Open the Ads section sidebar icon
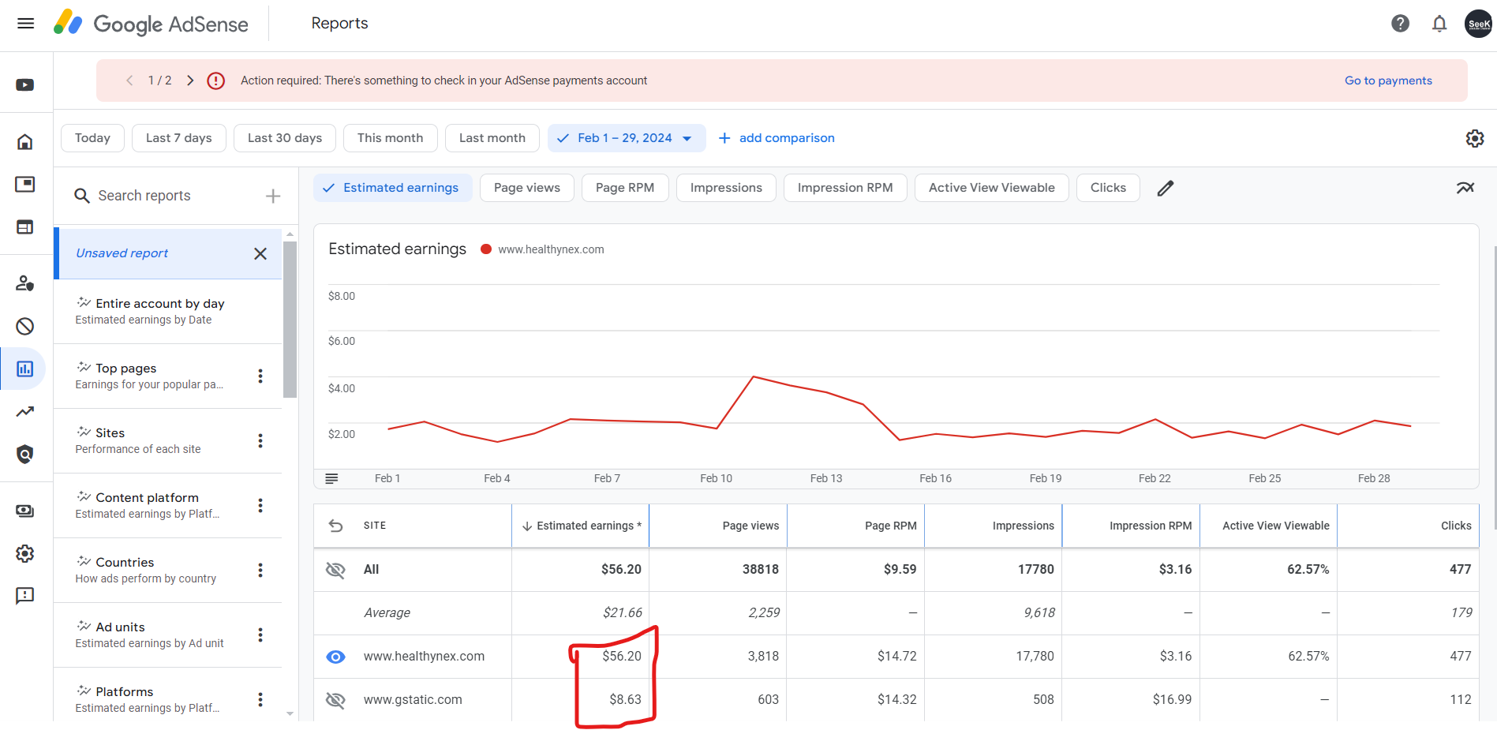The width and height of the screenshot is (1497, 730). pyautogui.click(x=25, y=184)
